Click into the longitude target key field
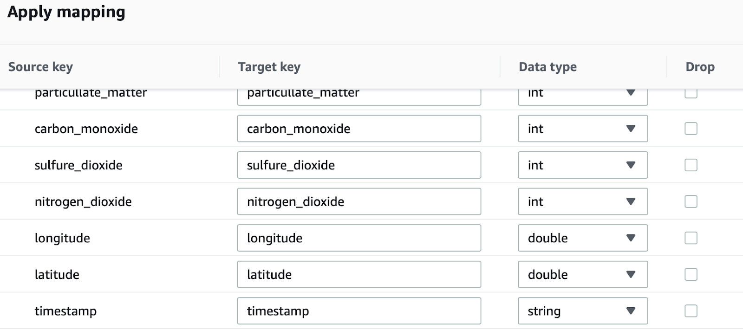Viewport: 743px width, 330px height. point(358,238)
